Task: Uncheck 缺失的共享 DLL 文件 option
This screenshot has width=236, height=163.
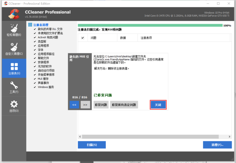Action: coord(35,29)
